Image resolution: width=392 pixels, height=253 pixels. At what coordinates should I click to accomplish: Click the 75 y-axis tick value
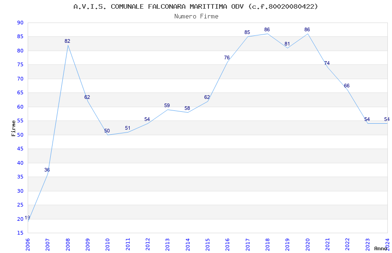(20, 65)
